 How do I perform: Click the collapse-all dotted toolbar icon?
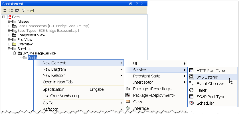[11, 10]
